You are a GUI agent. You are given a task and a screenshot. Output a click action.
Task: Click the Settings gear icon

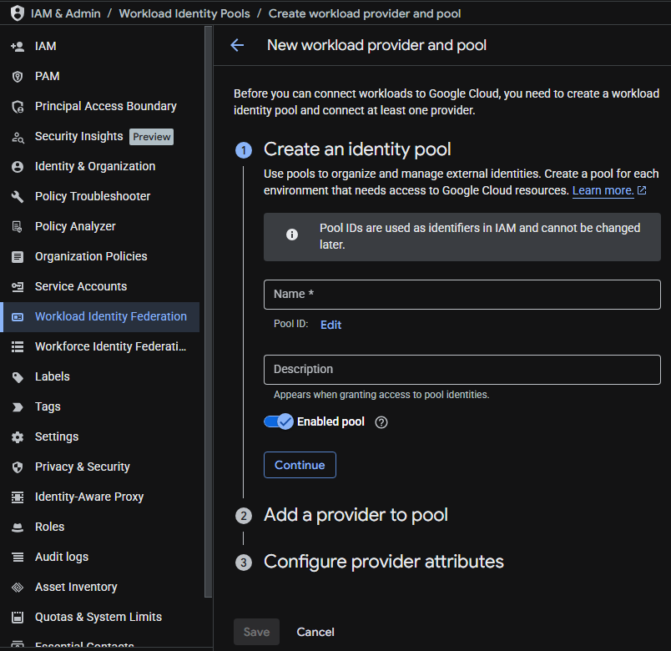coord(18,437)
